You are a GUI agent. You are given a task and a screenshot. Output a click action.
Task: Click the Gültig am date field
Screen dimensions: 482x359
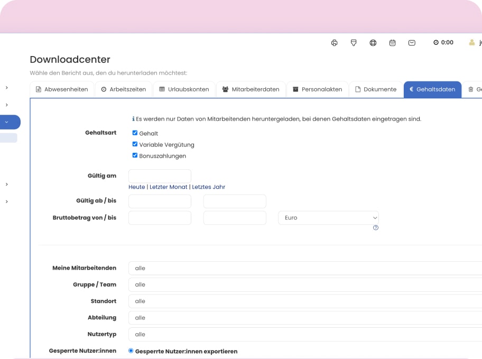pyautogui.click(x=160, y=176)
